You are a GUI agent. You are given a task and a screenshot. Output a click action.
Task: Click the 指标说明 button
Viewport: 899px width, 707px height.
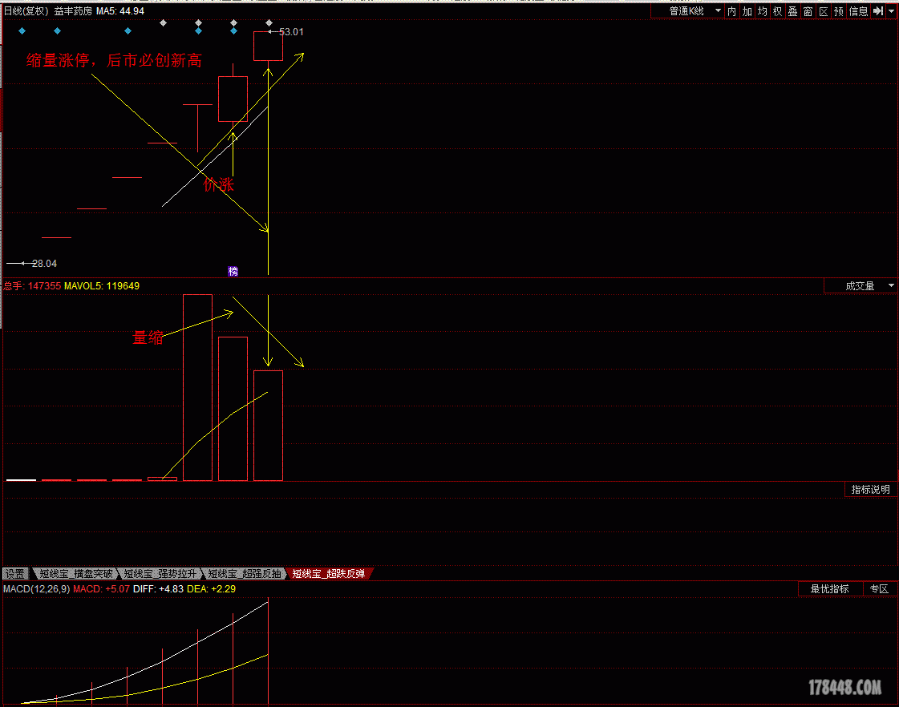point(870,490)
